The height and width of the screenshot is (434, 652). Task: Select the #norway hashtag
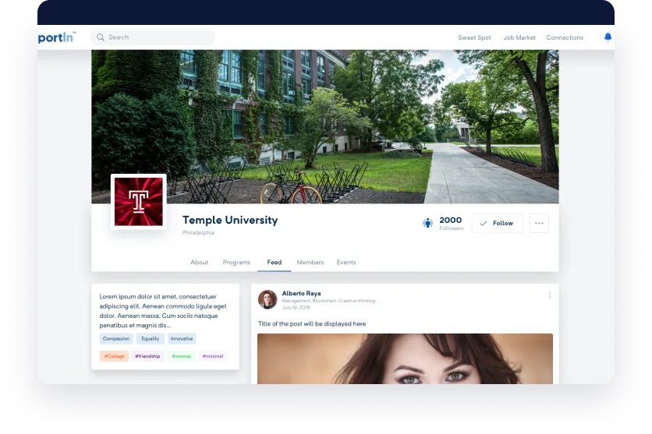(x=182, y=356)
